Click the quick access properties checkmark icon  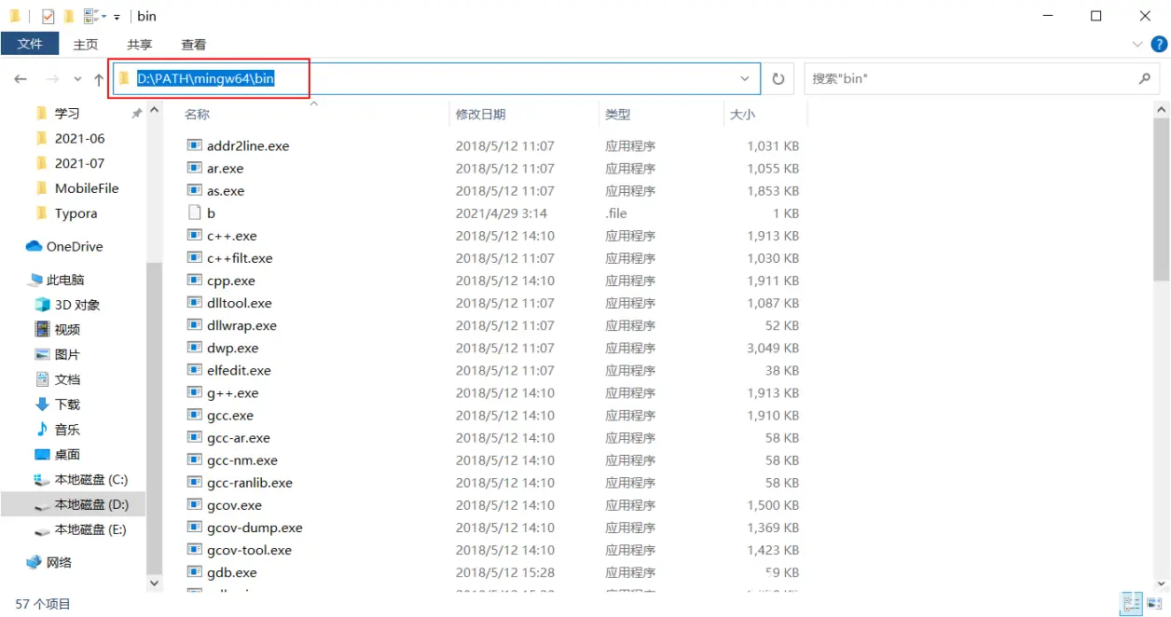coord(48,16)
